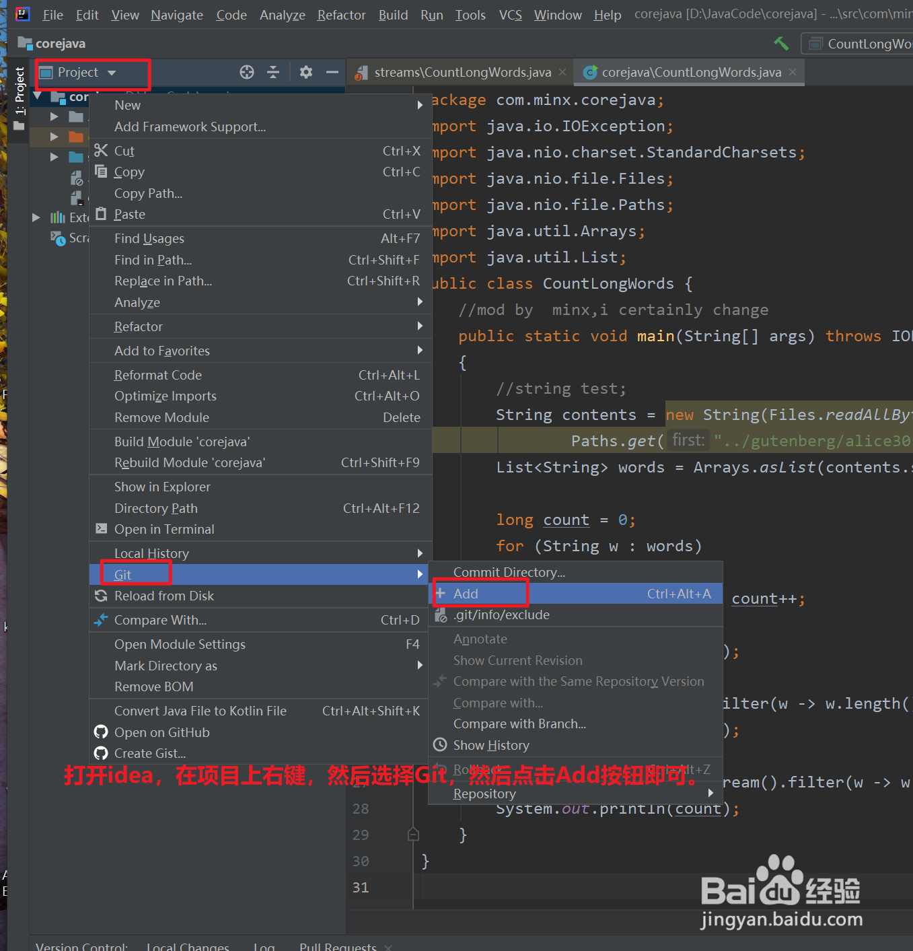This screenshot has width=913, height=951.
Task: Select .git/info/exclude entry
Action: tap(575, 614)
